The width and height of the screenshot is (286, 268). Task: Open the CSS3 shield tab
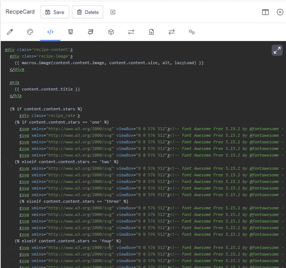click(71, 32)
